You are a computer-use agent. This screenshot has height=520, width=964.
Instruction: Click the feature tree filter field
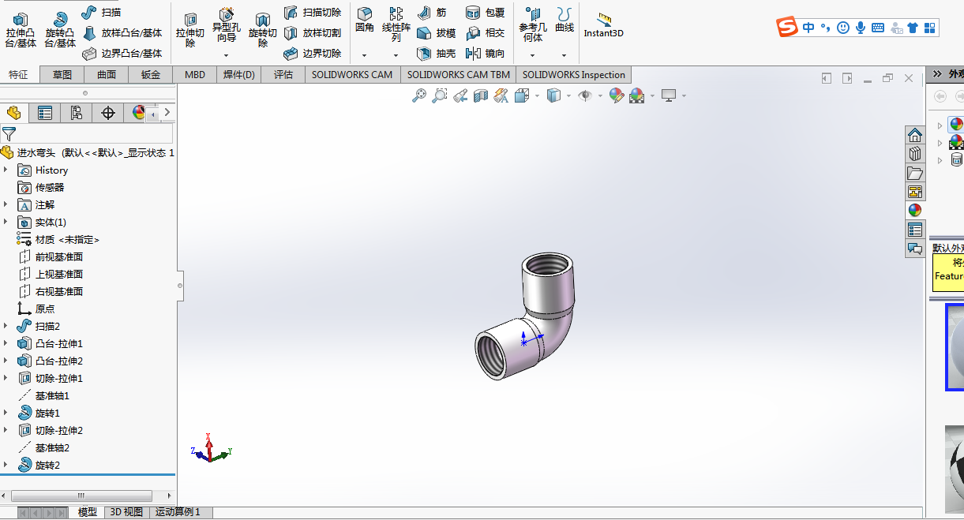tap(95, 134)
